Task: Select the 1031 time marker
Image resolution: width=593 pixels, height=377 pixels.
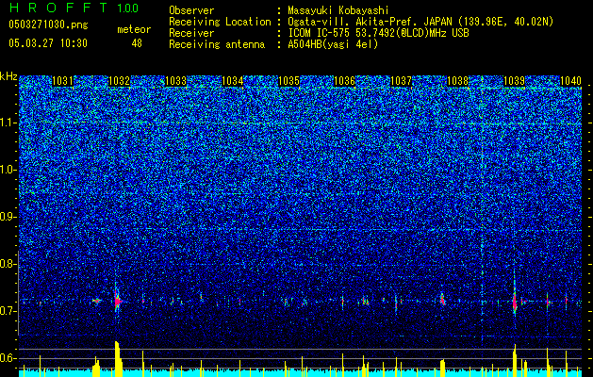Action: point(62,81)
